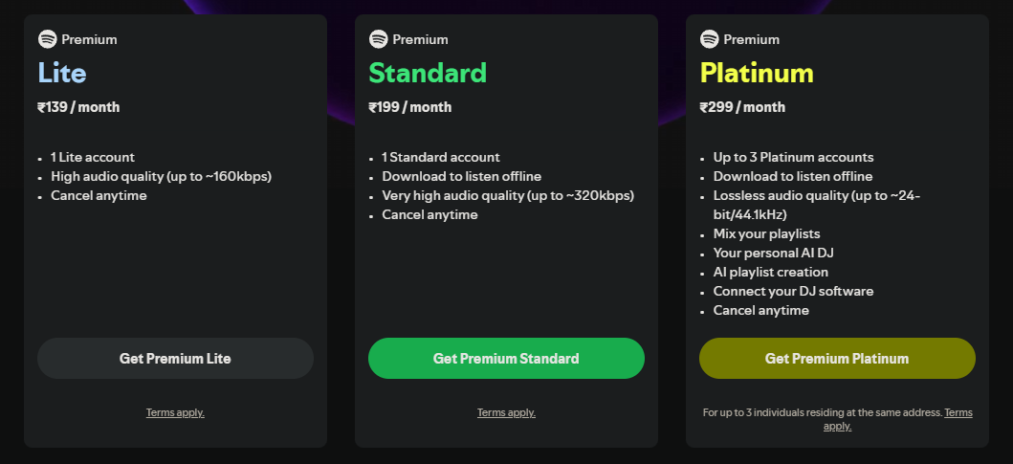The height and width of the screenshot is (464, 1013).
Task: Open Terms apply link under Premium Lite
Action: tap(175, 412)
